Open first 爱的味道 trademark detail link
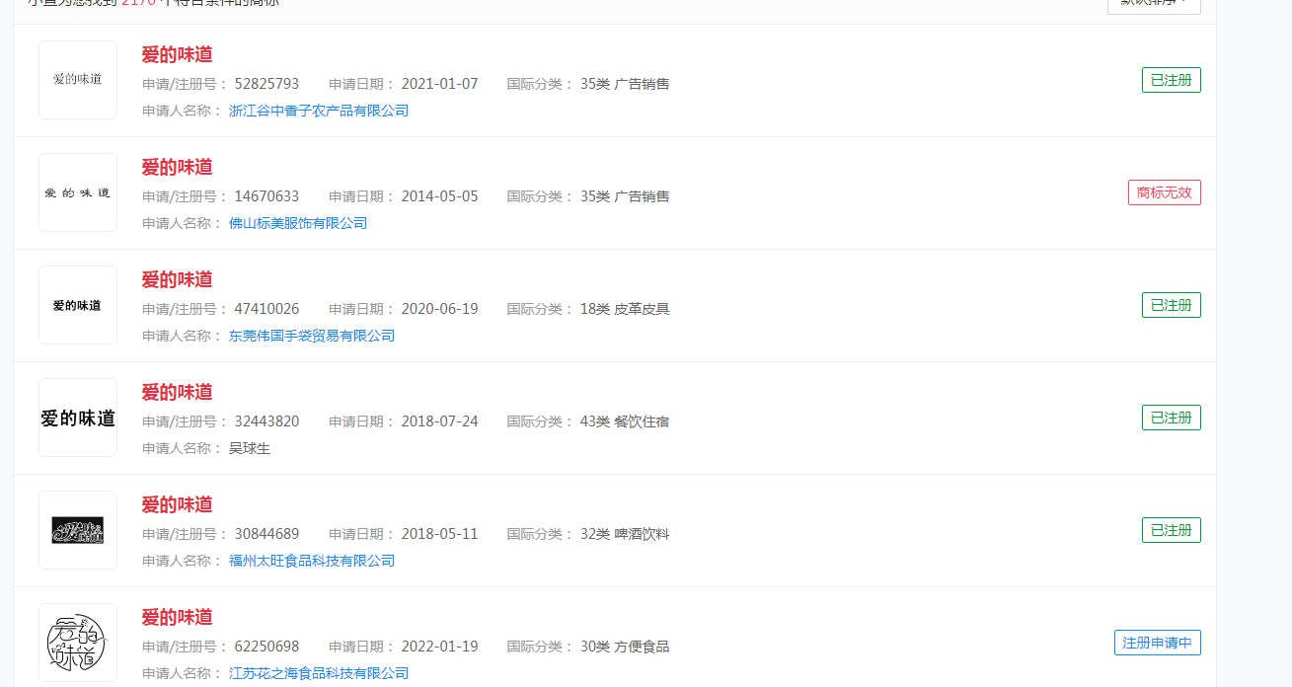The width and height of the screenshot is (1292, 687). coord(177,54)
